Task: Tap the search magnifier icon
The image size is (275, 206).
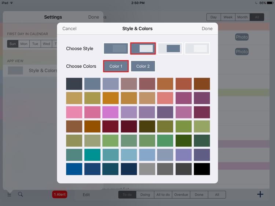Action: [20, 194]
